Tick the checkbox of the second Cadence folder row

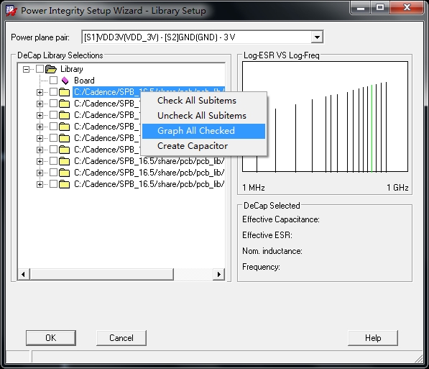coord(54,104)
